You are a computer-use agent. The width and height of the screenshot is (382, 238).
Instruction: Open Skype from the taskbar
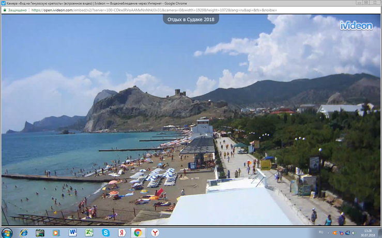click(x=105, y=232)
